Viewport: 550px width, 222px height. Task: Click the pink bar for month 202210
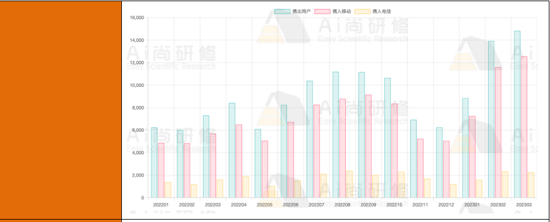pos(394,151)
